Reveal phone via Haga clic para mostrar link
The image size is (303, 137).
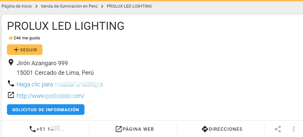(x=60, y=84)
